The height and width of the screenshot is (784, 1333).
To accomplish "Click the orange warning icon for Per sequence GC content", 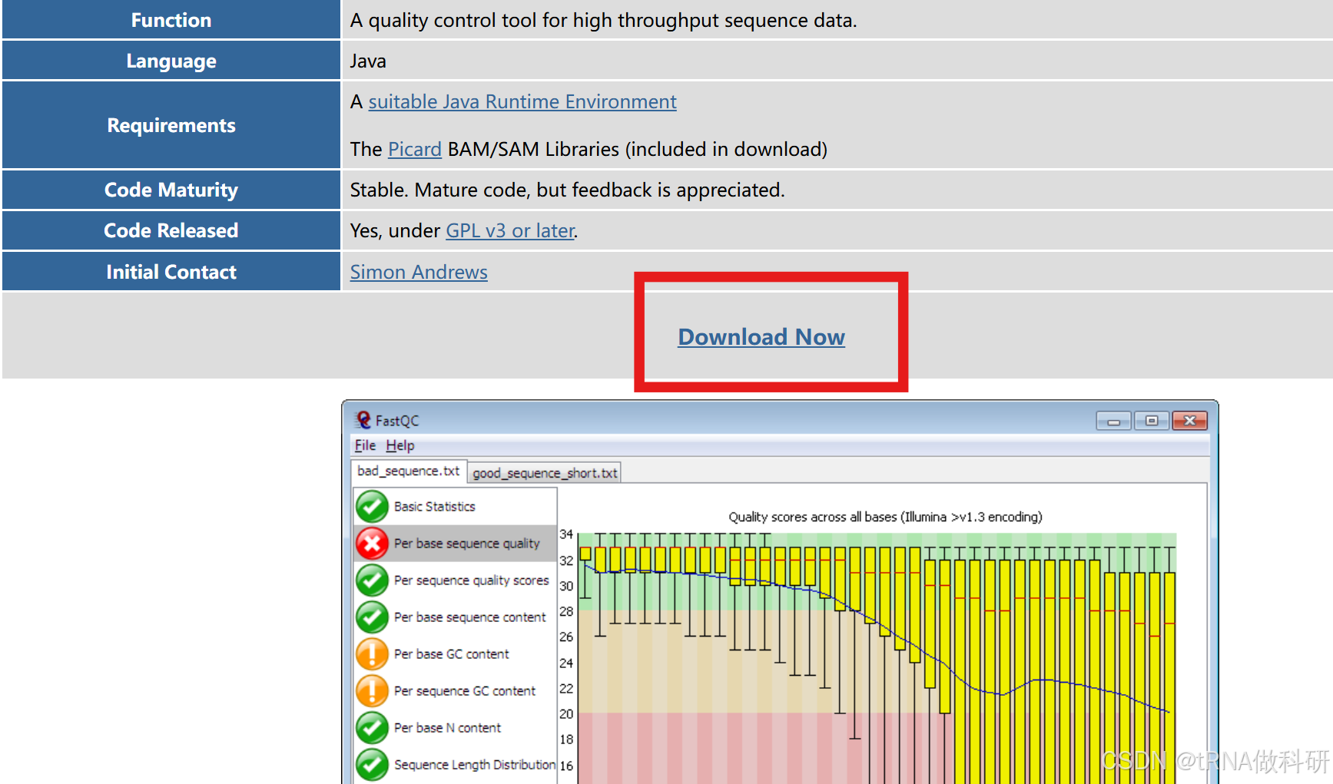I will click(372, 691).
